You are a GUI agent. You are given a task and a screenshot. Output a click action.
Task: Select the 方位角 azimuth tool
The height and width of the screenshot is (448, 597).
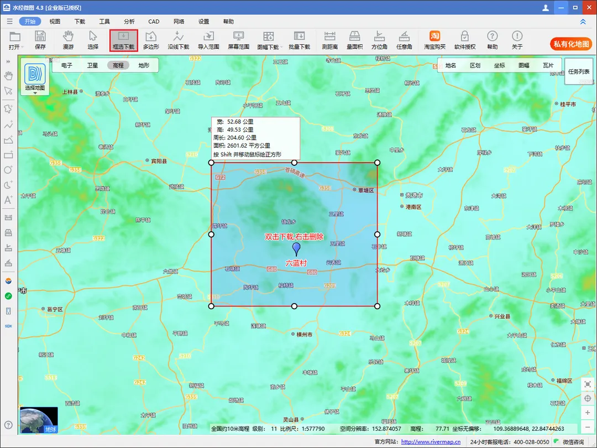pyautogui.click(x=379, y=40)
